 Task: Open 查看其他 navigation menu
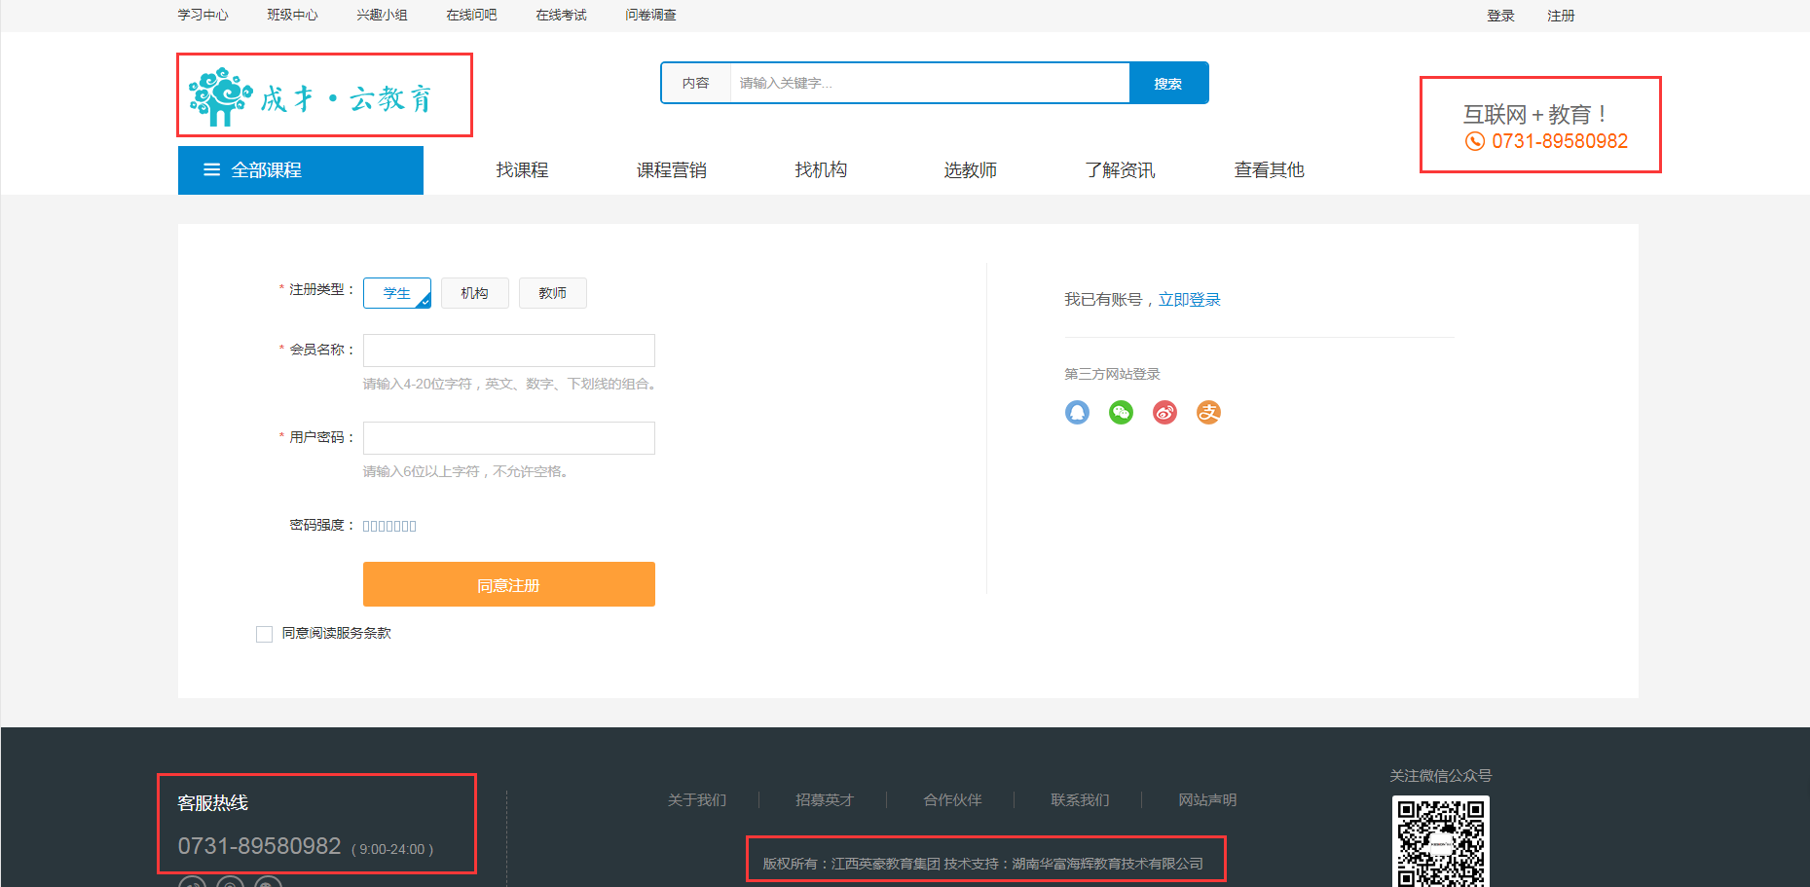tap(1269, 170)
